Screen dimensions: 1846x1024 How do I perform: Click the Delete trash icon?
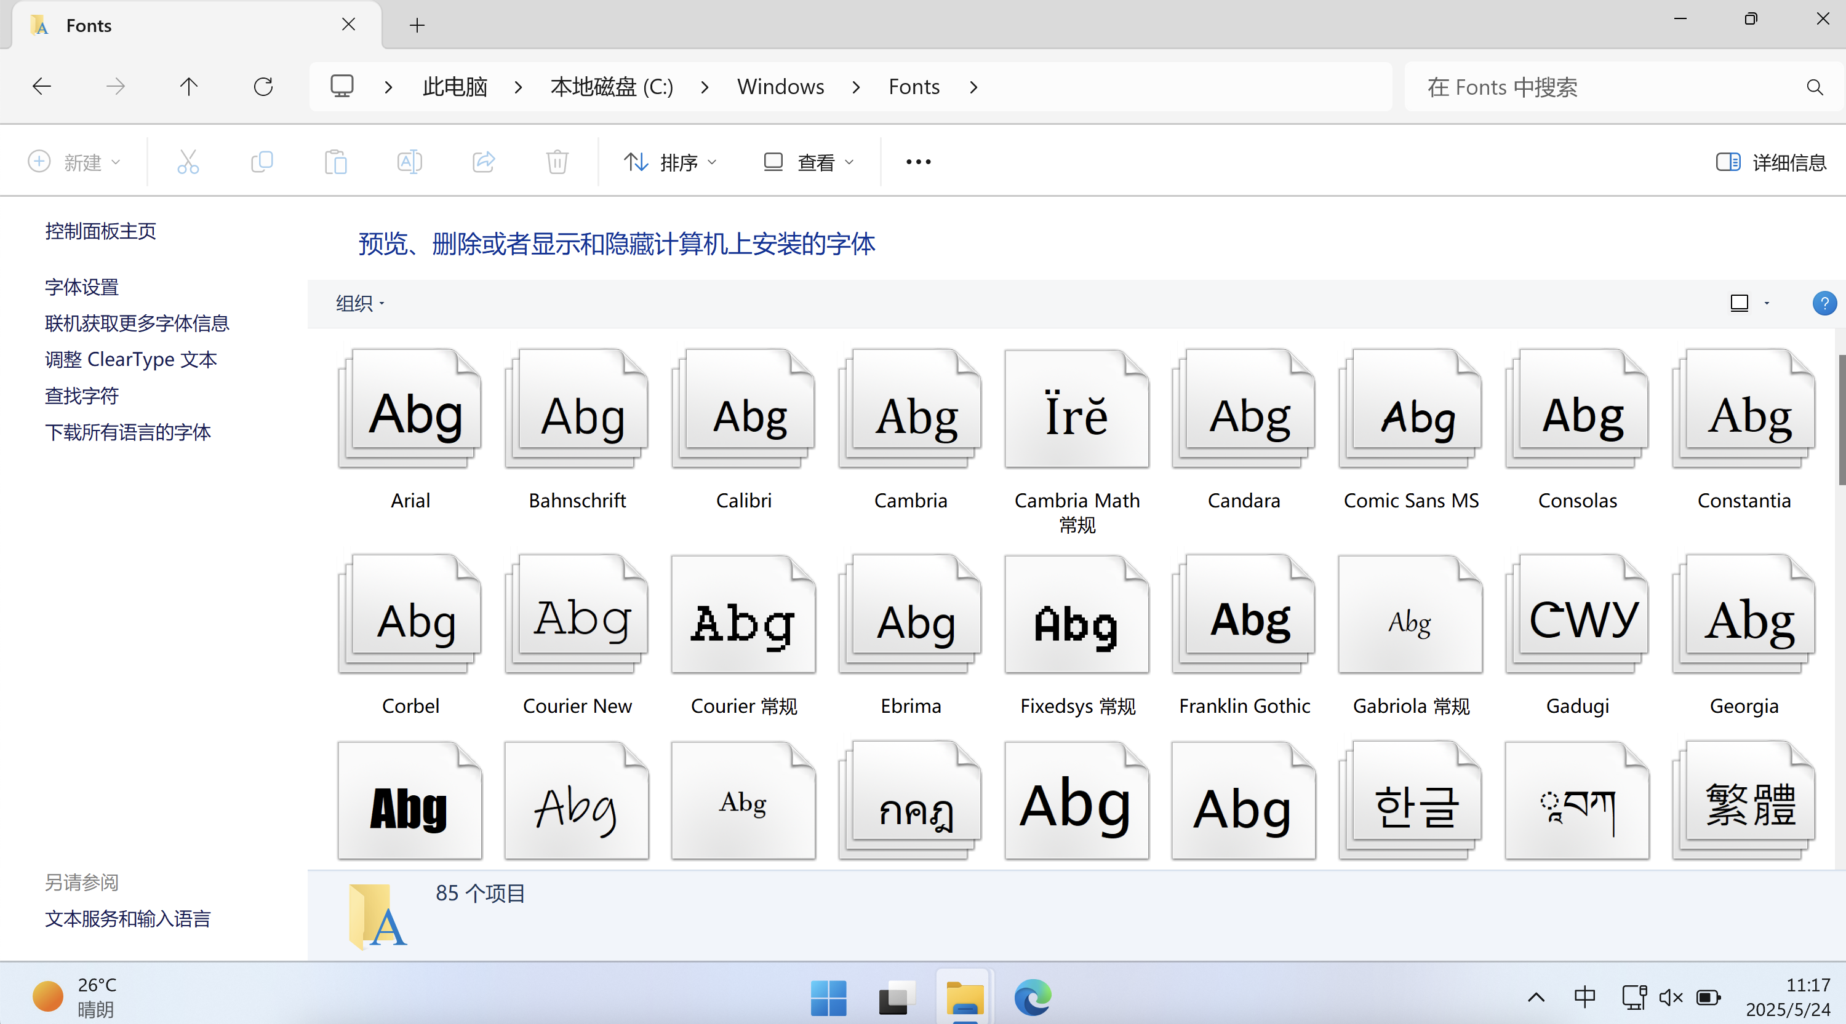point(557,162)
